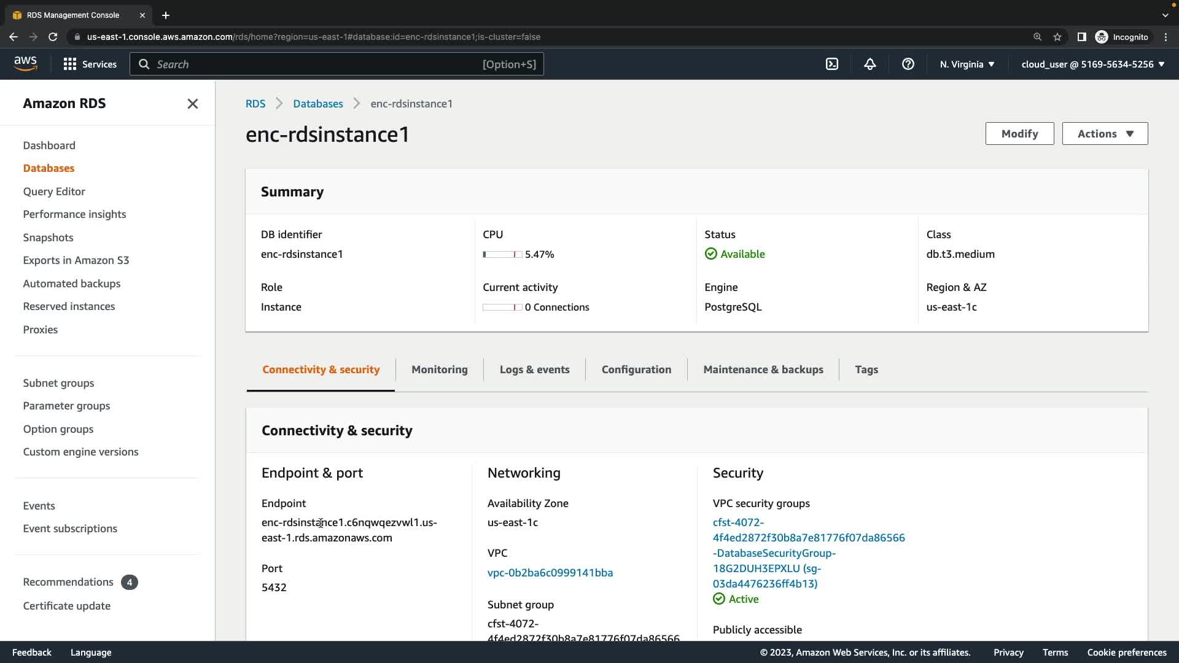Screen dimensions: 1179x663
Task: Open AWS CloudShell terminal icon
Action: (x=832, y=64)
